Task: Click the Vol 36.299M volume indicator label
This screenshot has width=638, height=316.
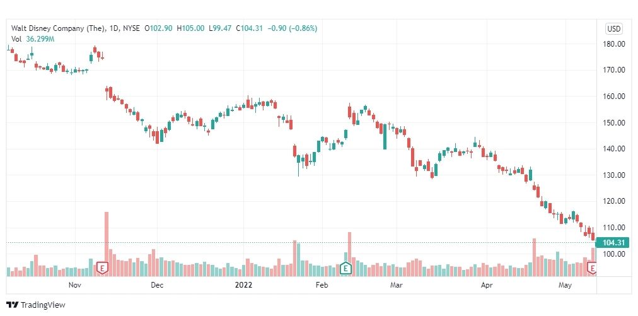Action: [33, 39]
